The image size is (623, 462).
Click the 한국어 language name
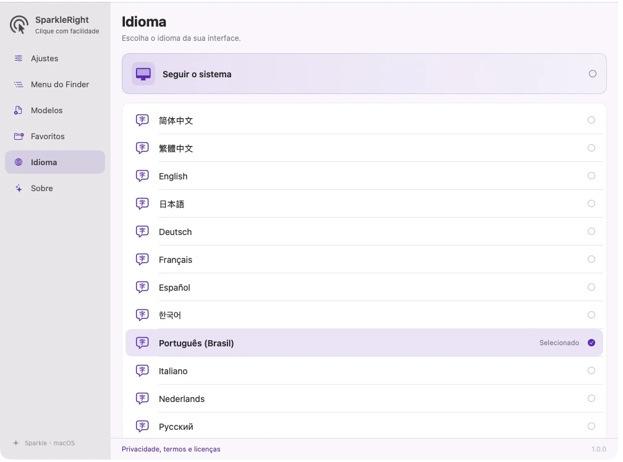click(169, 315)
